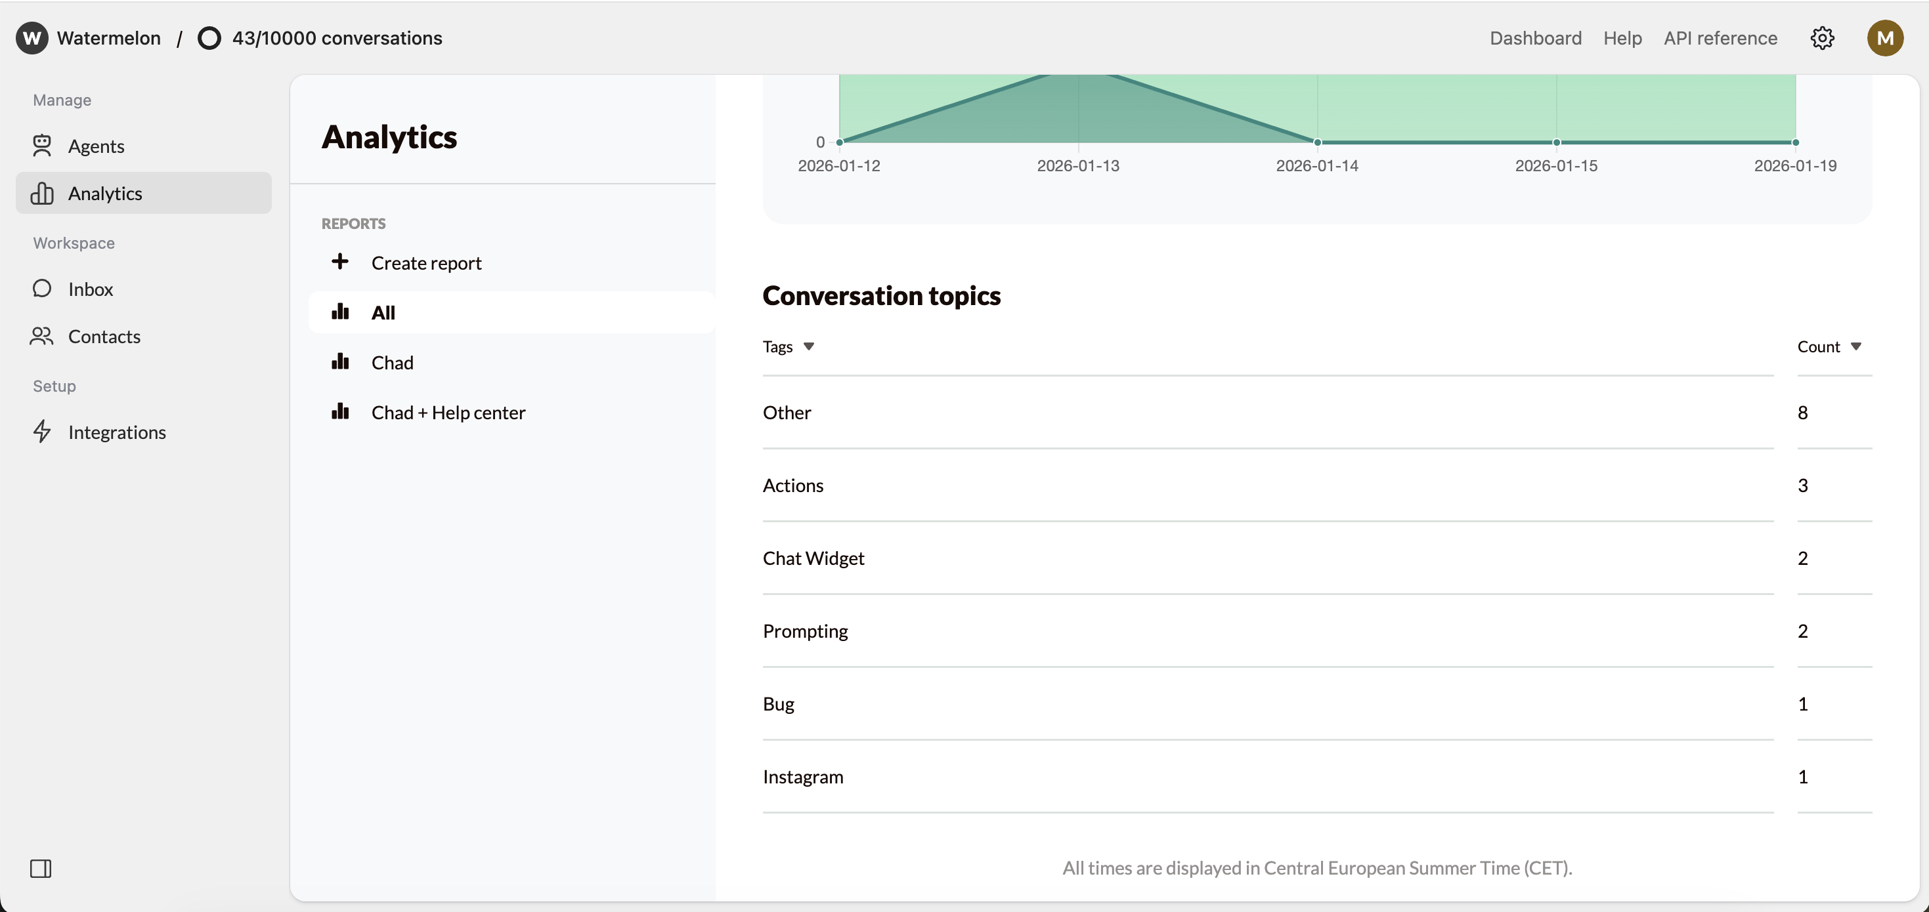Open the Help link

point(1622,38)
